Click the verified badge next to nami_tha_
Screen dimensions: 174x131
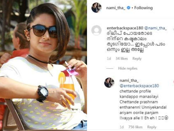(x=128, y=8)
